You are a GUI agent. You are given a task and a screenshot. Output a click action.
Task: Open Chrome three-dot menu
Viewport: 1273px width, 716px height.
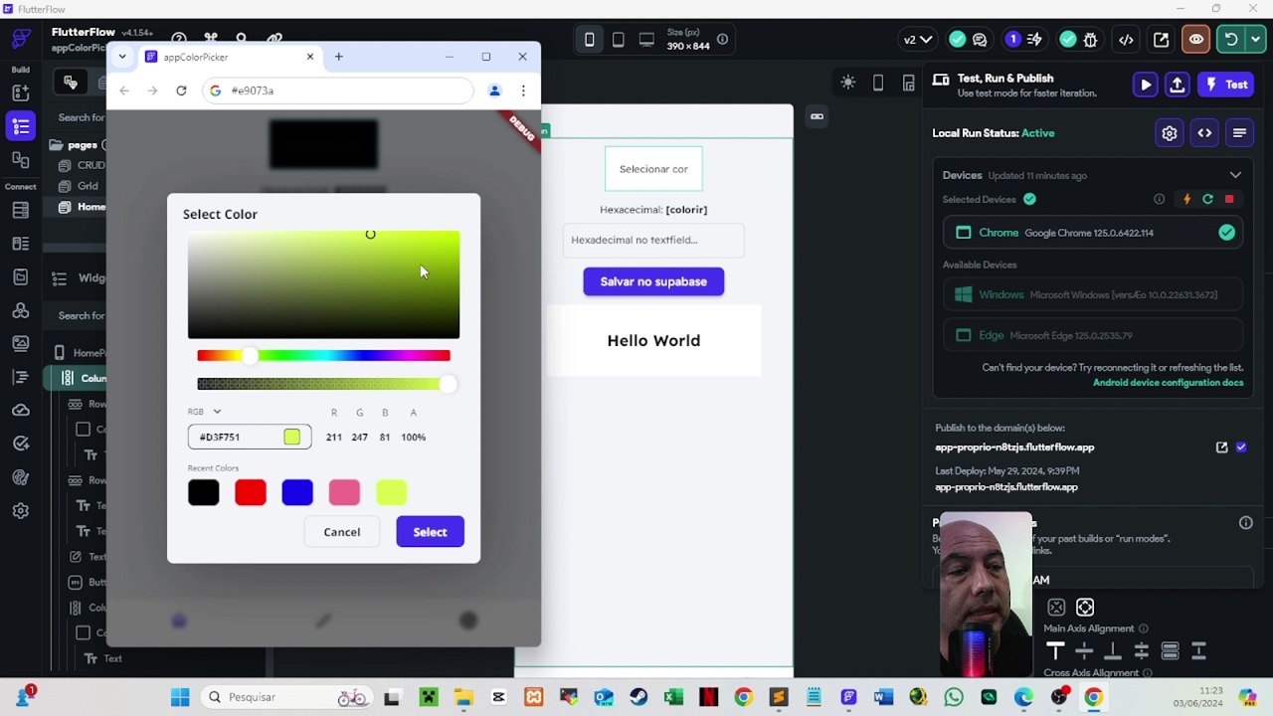point(523,90)
